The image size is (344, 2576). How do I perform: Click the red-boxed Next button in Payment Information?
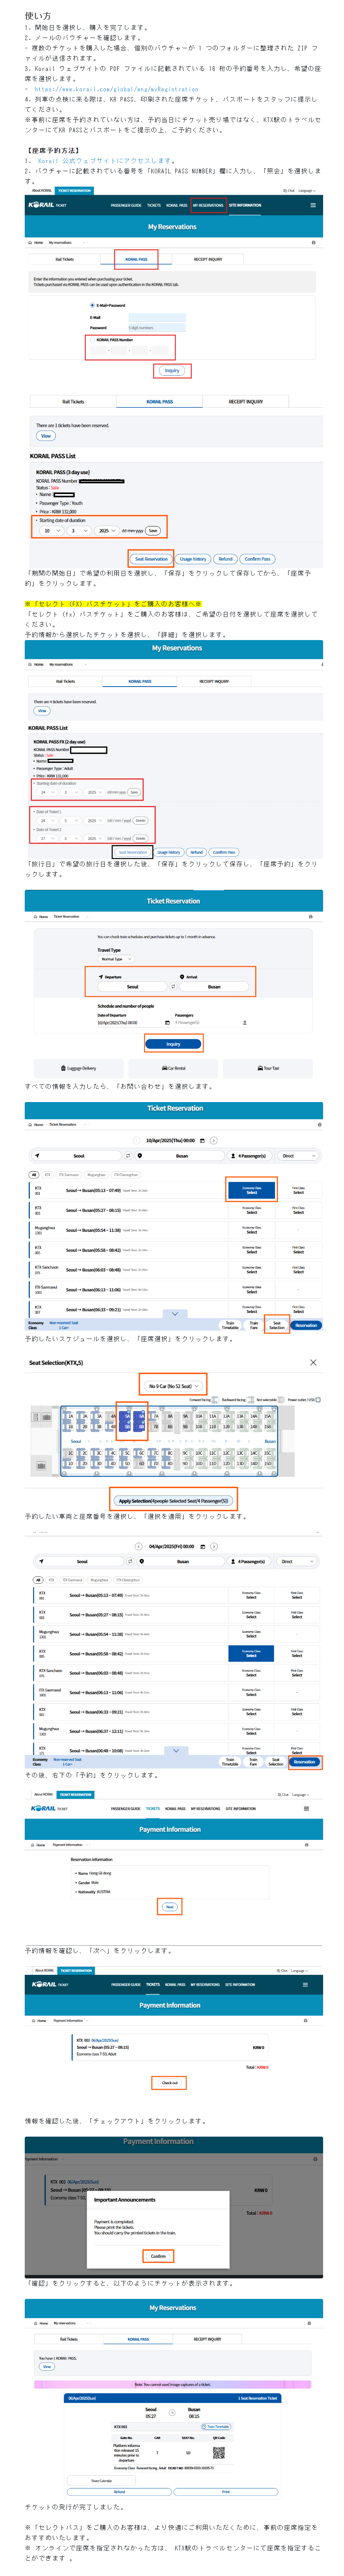170,1907
